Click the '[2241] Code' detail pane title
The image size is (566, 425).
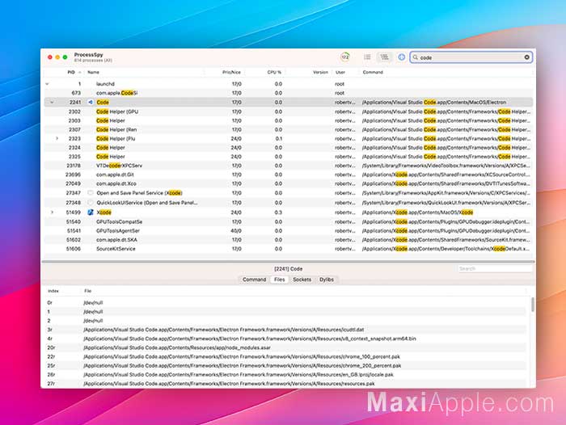pyautogui.click(x=288, y=269)
